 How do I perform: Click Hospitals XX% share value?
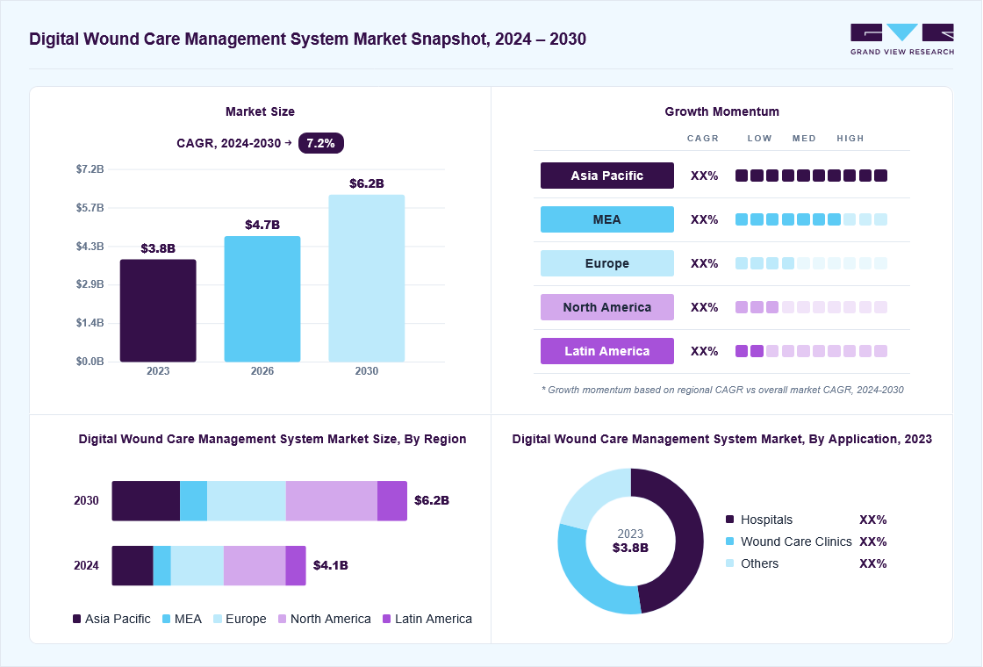[872, 520]
